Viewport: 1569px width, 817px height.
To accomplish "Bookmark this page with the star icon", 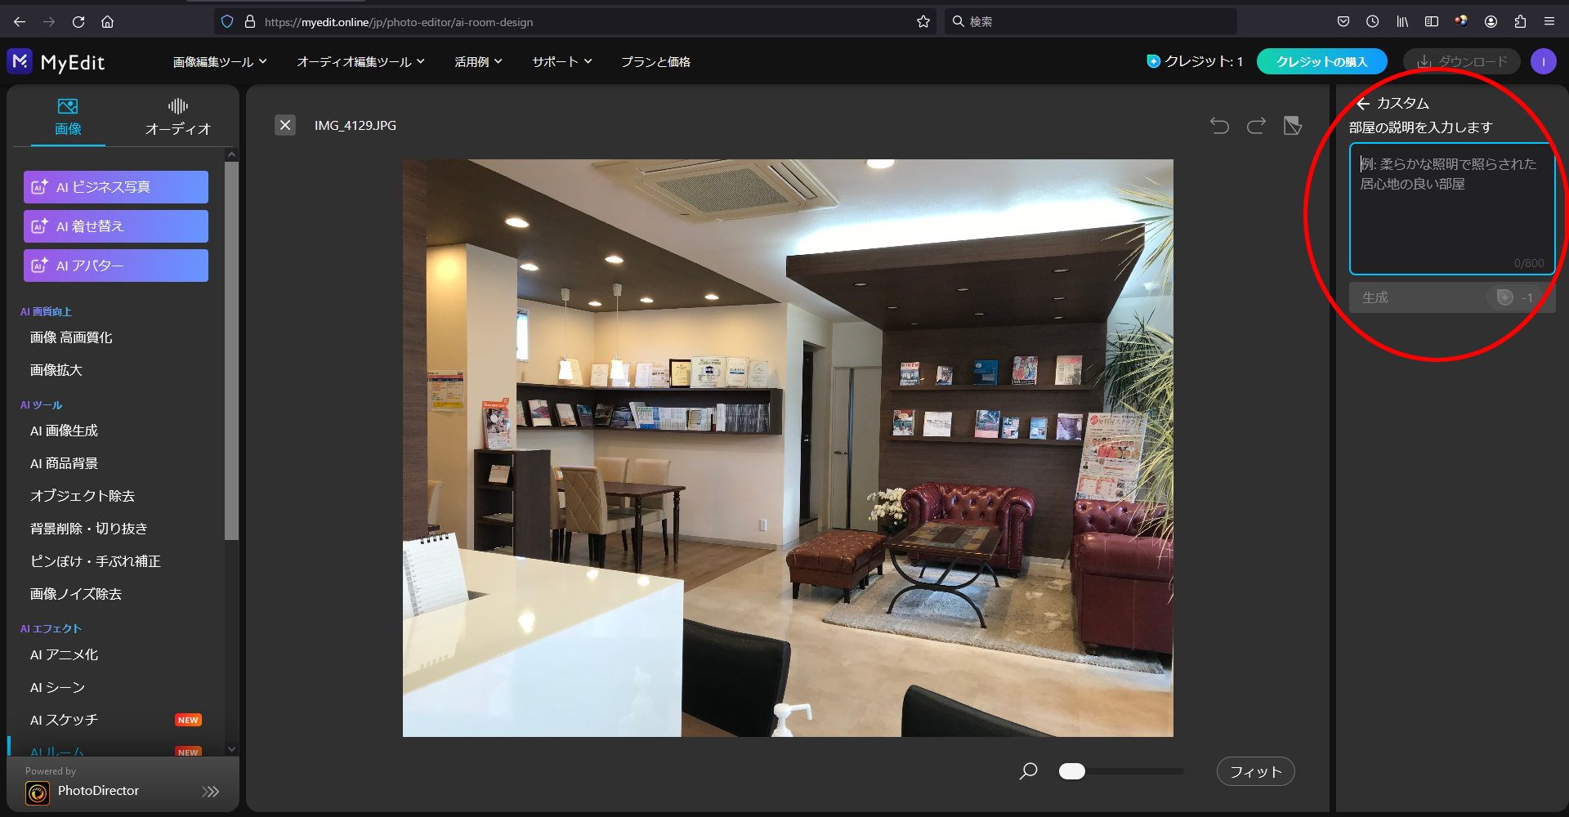I will (923, 22).
